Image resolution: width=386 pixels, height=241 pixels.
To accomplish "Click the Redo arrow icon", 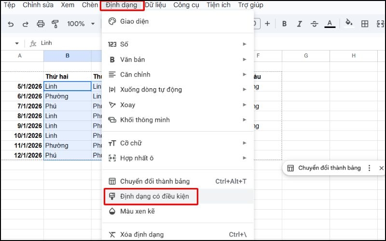I will (26, 24).
